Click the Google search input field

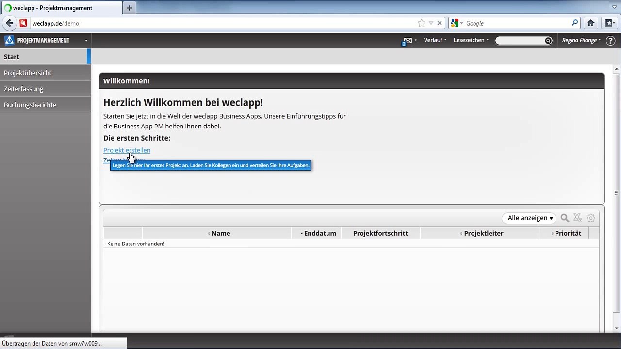517,23
